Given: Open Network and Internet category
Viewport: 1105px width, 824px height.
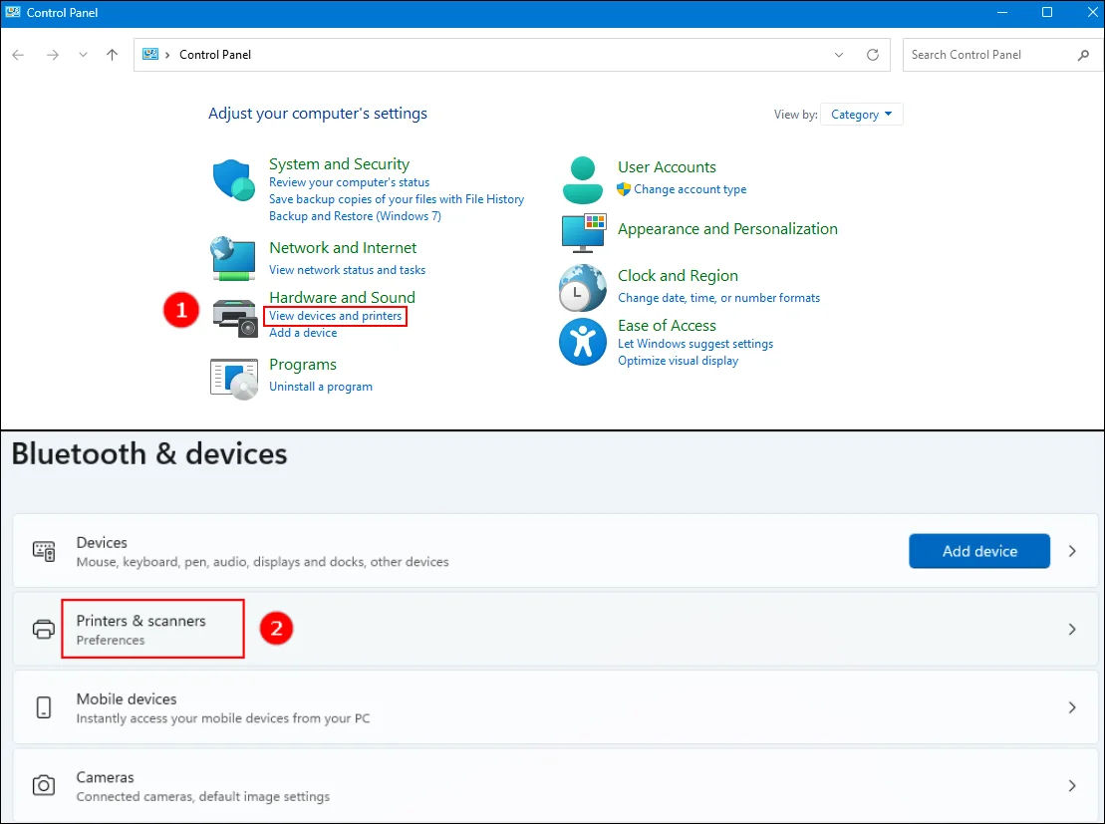Looking at the screenshot, I should pyautogui.click(x=343, y=248).
